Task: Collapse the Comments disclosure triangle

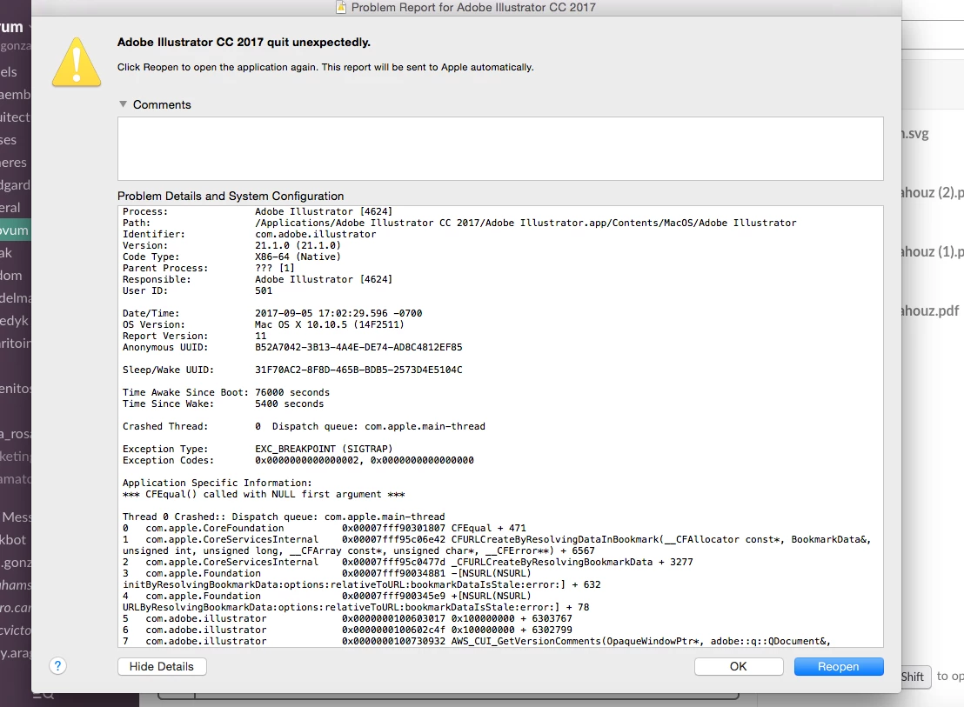Action: [x=123, y=104]
